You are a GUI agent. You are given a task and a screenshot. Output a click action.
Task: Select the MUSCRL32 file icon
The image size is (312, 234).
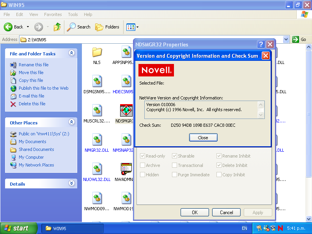pyautogui.click(x=97, y=110)
